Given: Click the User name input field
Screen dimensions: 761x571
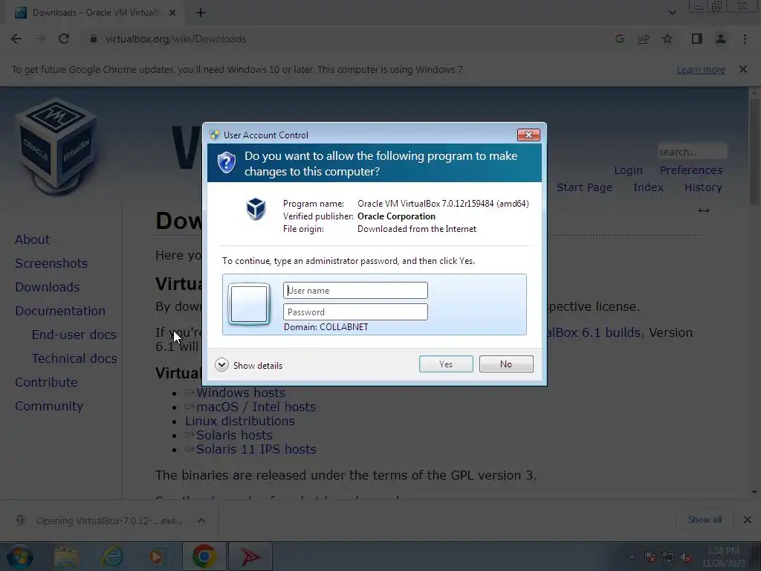Looking at the screenshot, I should click(x=355, y=291).
